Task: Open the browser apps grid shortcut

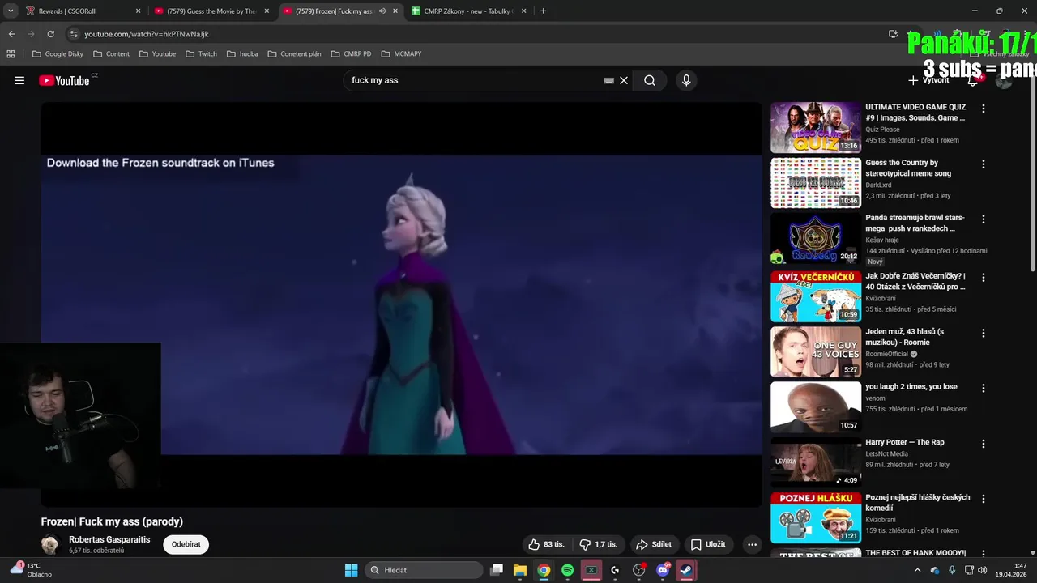Action: 11,53
